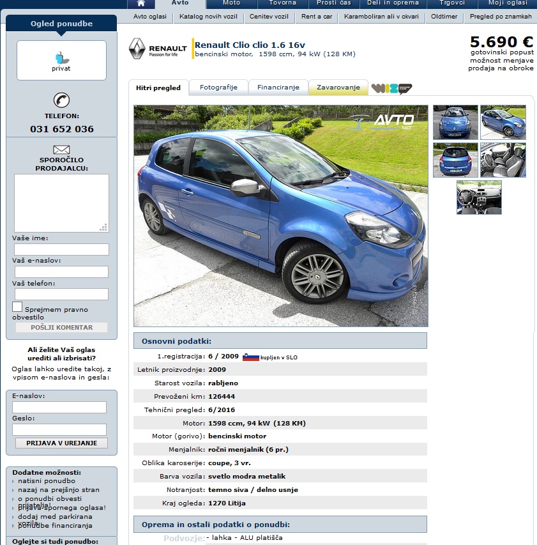The width and height of the screenshot is (537, 545).
Task: Click the WIZ insurance logo
Action: point(391,88)
